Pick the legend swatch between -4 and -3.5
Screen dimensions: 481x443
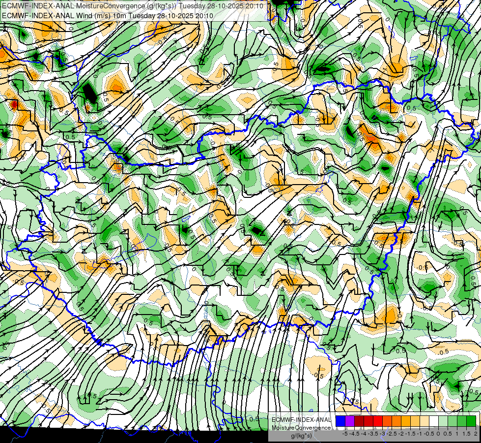(x=368, y=421)
